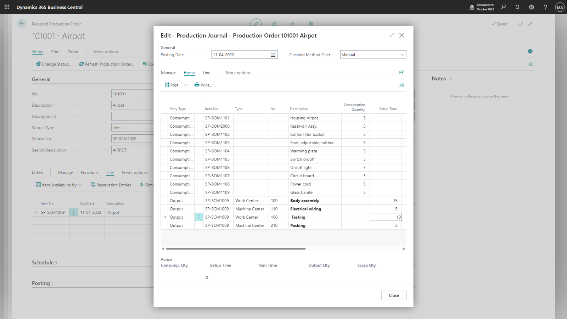Screen dimensions: 567x319
Task: Open the Manage tab in journal
Action: coord(168,73)
